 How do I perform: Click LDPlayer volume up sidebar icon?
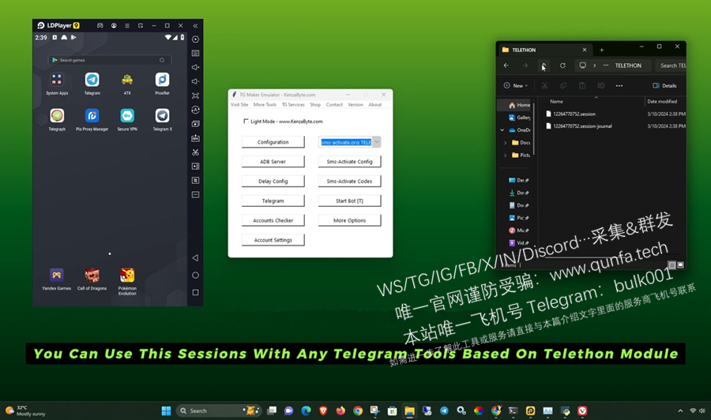pos(195,68)
